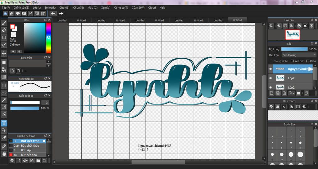Click the Redo arrow in toolbar
The height and width of the screenshot is (169, 318).
(x=61, y=14)
